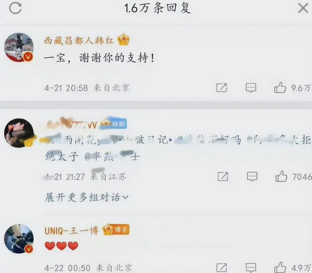Forward 王一博's hearts comment
Viewport: 312px width, 273px height.
click(222, 267)
